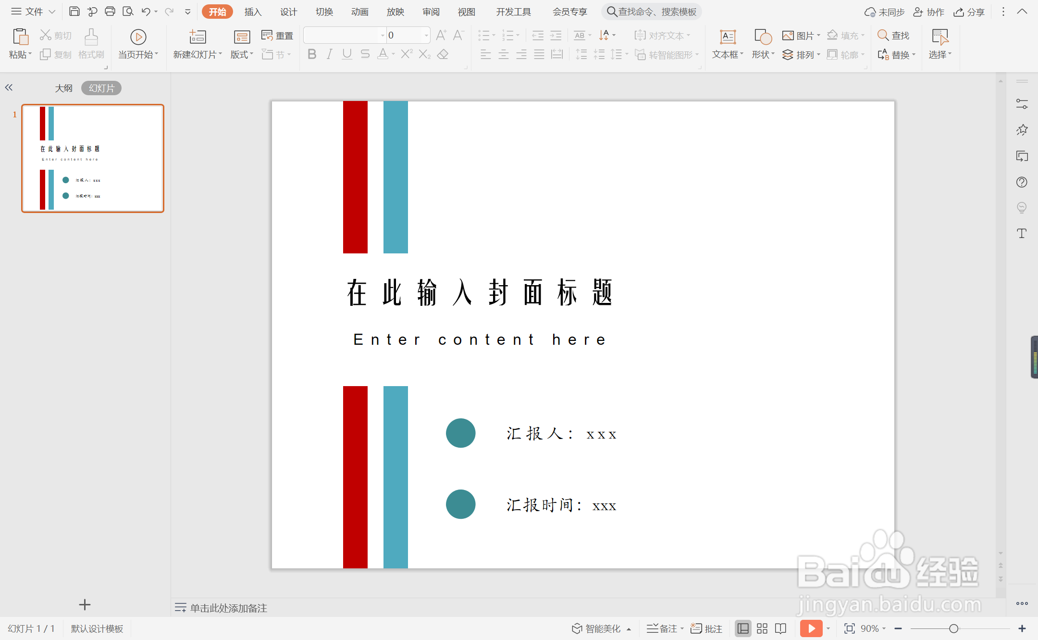Toggle Italic text formatting
Image resolution: width=1038 pixels, height=640 pixels.
[x=329, y=54]
